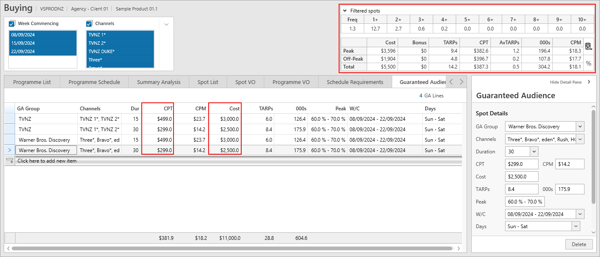Open the Channels dropdown in Spot Details
The height and width of the screenshot is (257, 600).
(x=580, y=139)
